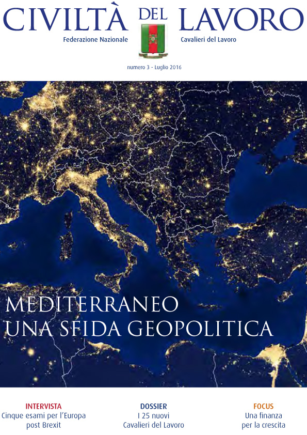This screenshot has width=307, height=435.
Task: Click the per la crescita line
Action: point(264,425)
